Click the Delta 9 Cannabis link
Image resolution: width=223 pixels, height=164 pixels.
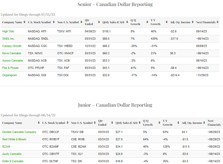tap(13, 161)
